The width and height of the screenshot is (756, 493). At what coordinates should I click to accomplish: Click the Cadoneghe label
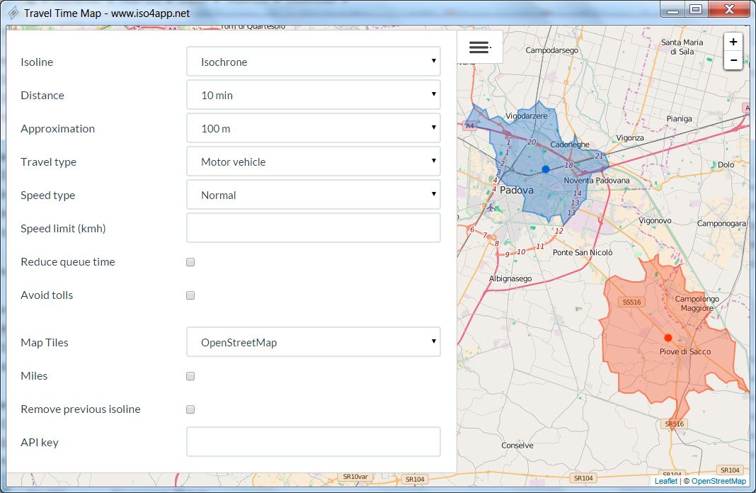click(x=570, y=144)
